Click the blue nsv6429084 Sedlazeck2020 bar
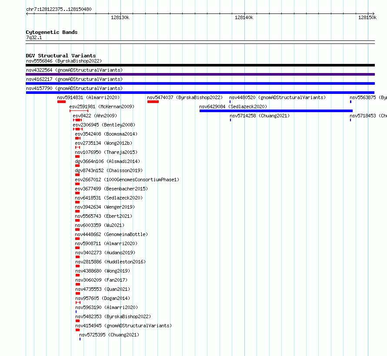This screenshot has width=387, height=356. click(276, 111)
